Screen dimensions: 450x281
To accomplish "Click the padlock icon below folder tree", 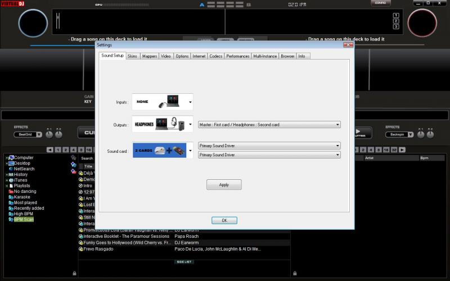I will [x=74, y=273].
